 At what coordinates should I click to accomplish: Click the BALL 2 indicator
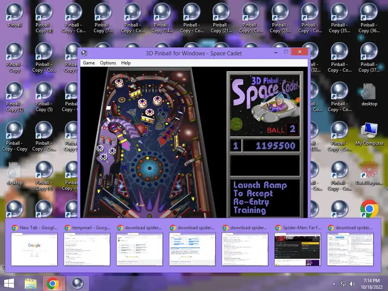283,130
